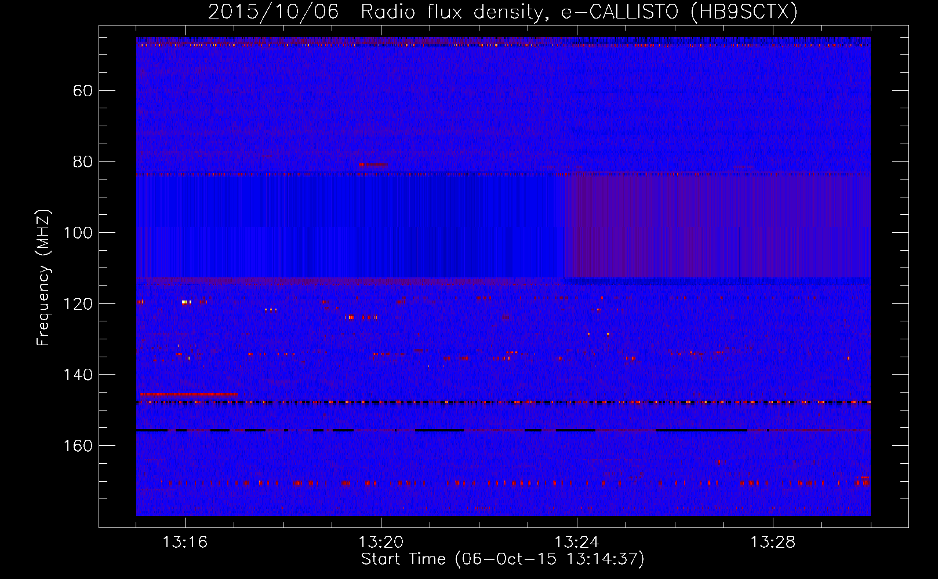
Task: Click the 13:20 time tick label
Action: 381,543
